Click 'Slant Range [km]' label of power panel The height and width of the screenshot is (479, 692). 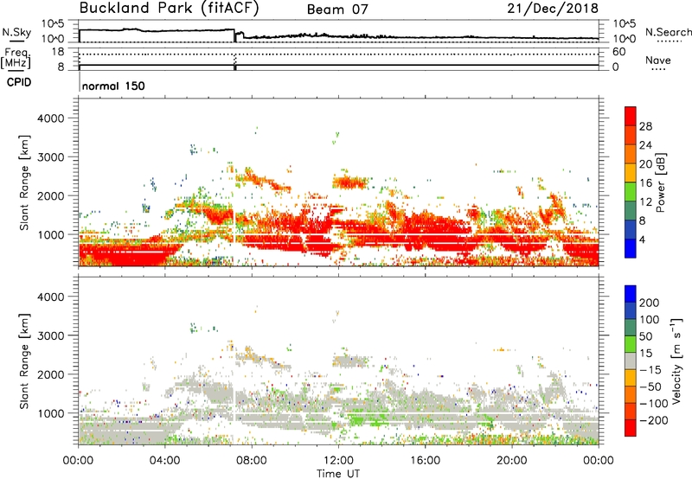point(24,182)
